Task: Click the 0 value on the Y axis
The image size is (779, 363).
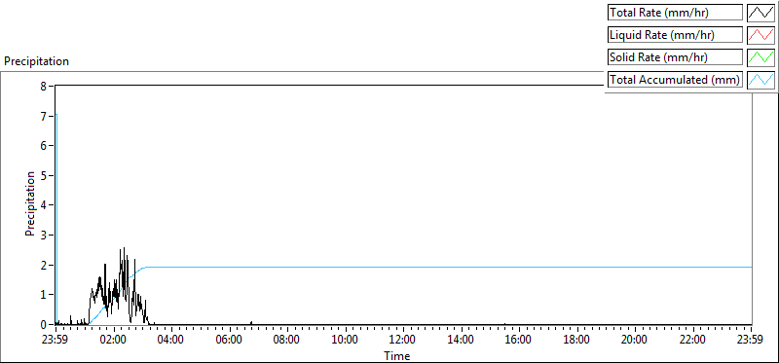Action: click(43, 324)
